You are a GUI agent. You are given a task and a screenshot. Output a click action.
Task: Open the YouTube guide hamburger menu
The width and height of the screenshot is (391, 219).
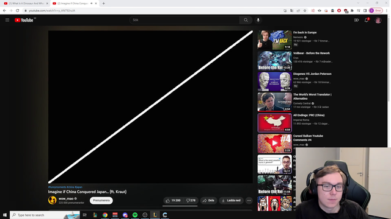click(7, 20)
